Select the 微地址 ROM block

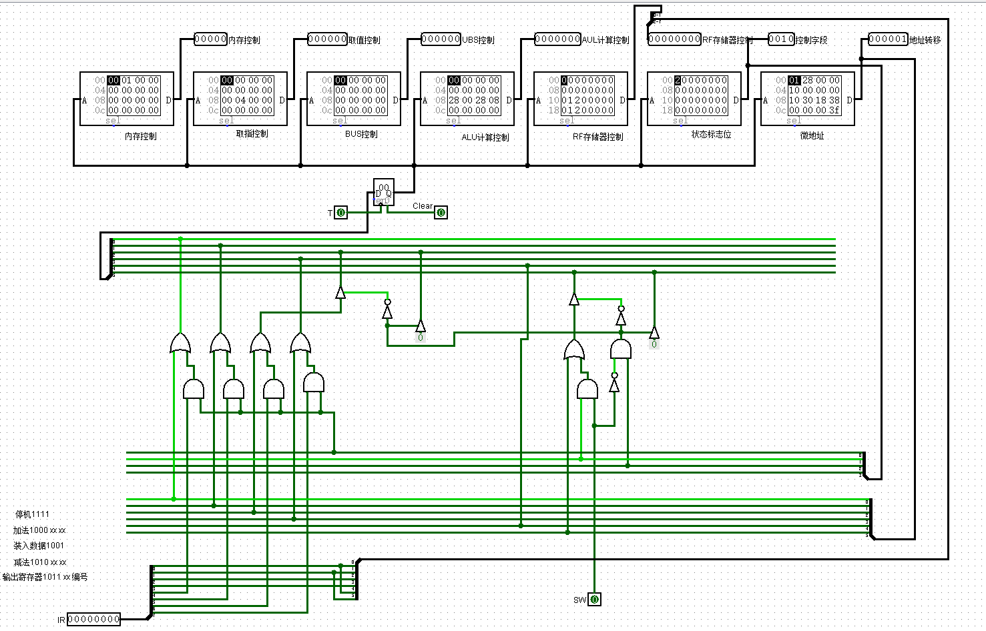pyautogui.click(x=808, y=99)
